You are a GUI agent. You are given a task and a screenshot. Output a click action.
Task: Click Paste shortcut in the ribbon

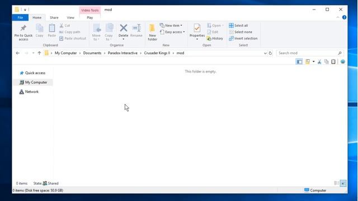tap(73, 39)
